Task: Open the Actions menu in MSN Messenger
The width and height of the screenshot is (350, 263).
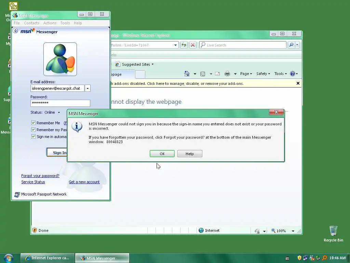Action: (50, 23)
